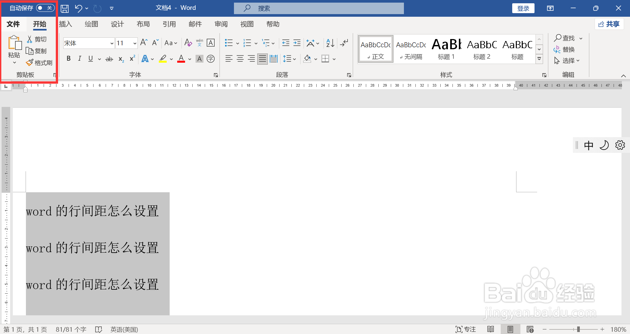Switch to Design (设计) tab
Viewport: 630px width, 334px height.
tap(117, 24)
